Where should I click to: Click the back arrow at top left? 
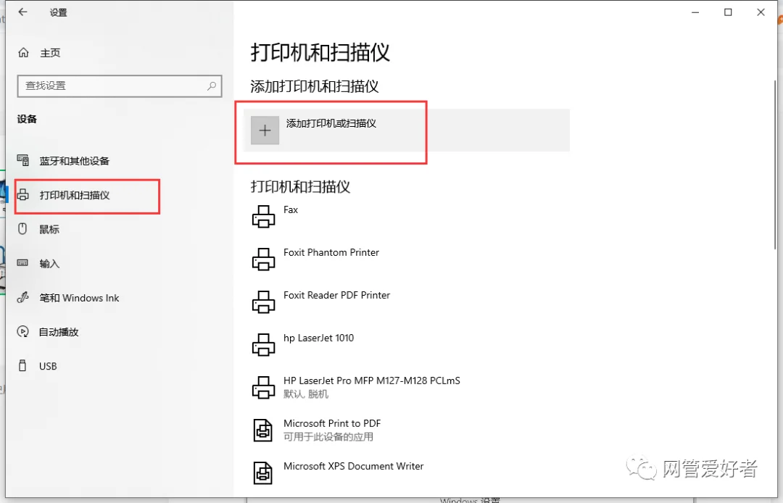pyautogui.click(x=22, y=12)
